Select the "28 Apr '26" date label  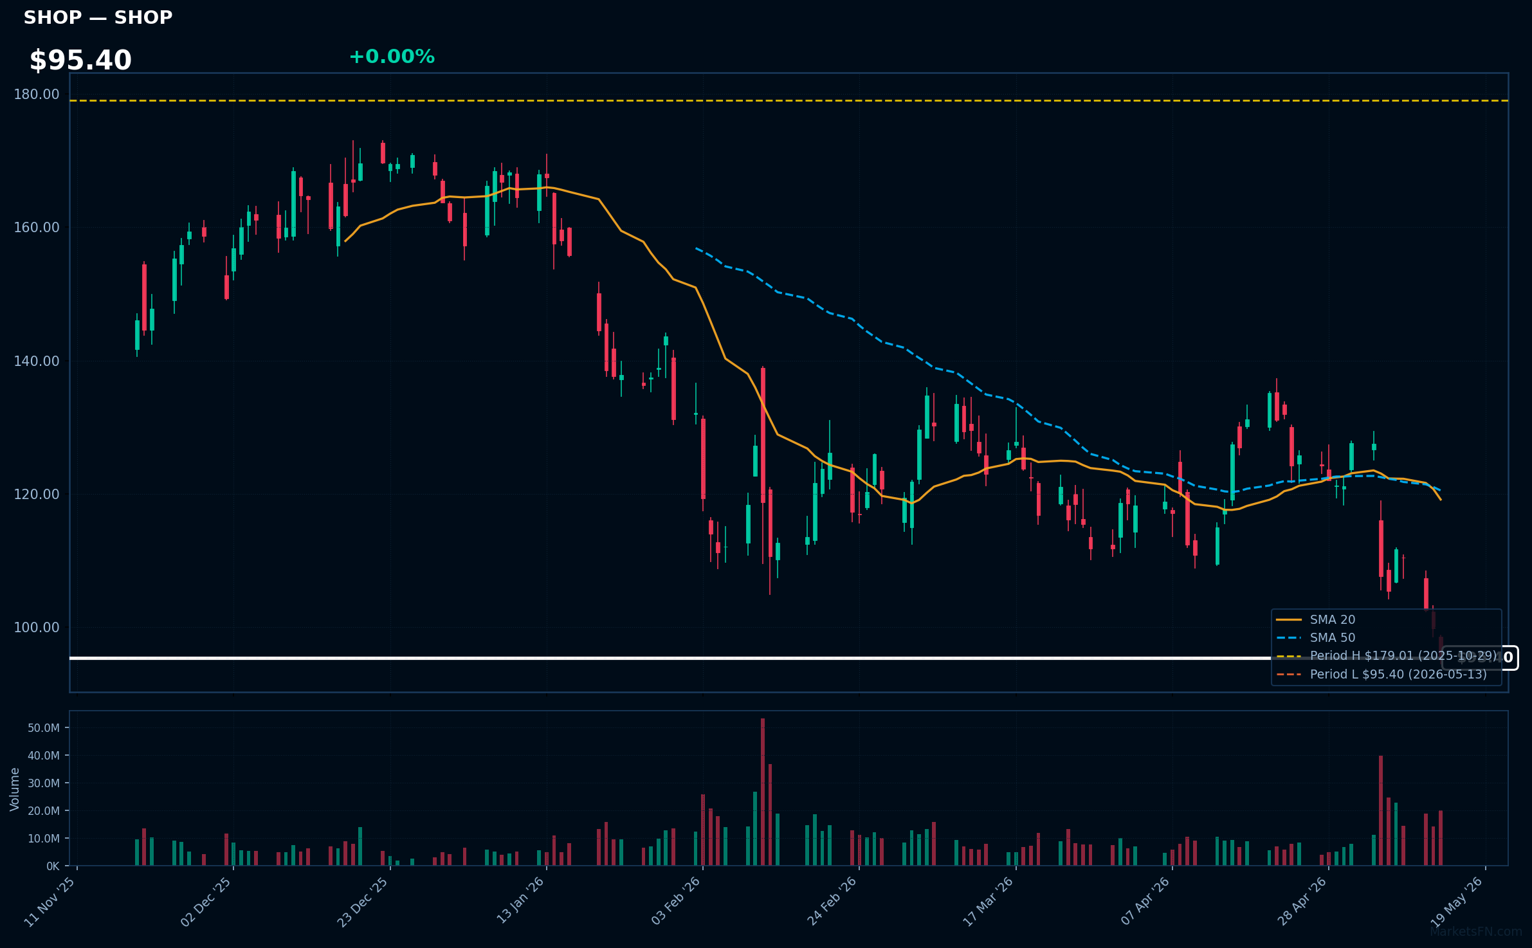click(1302, 902)
